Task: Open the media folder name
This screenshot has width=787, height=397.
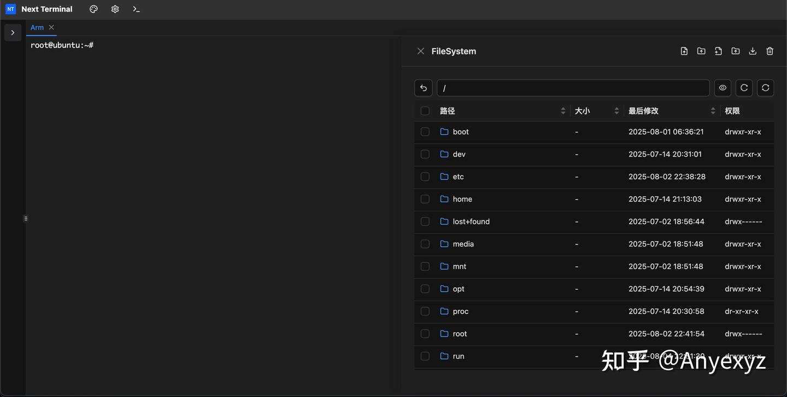Action: pos(463,244)
